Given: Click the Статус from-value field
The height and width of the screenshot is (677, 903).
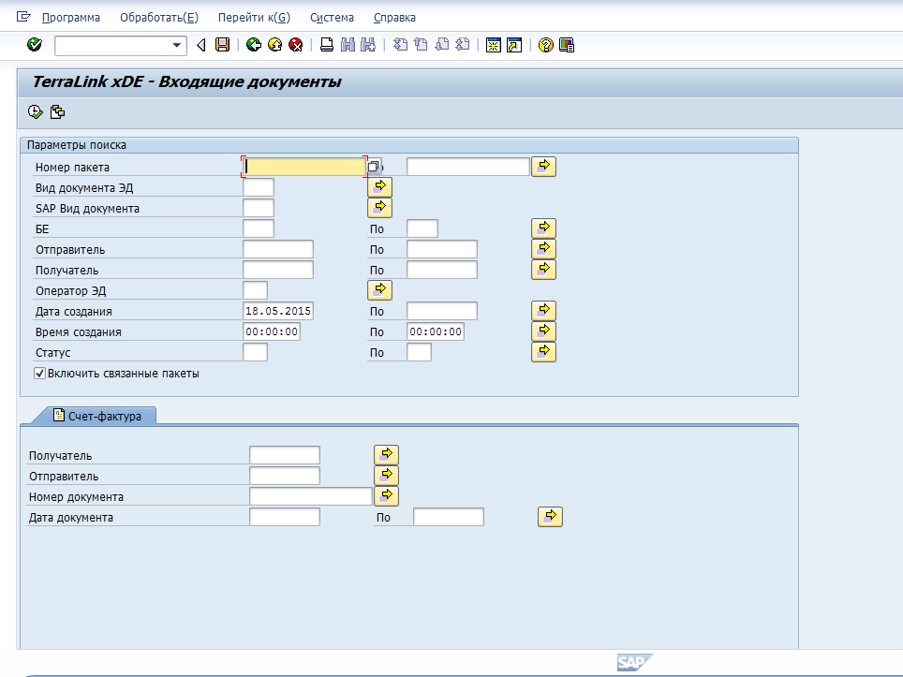Looking at the screenshot, I should pyautogui.click(x=255, y=352).
